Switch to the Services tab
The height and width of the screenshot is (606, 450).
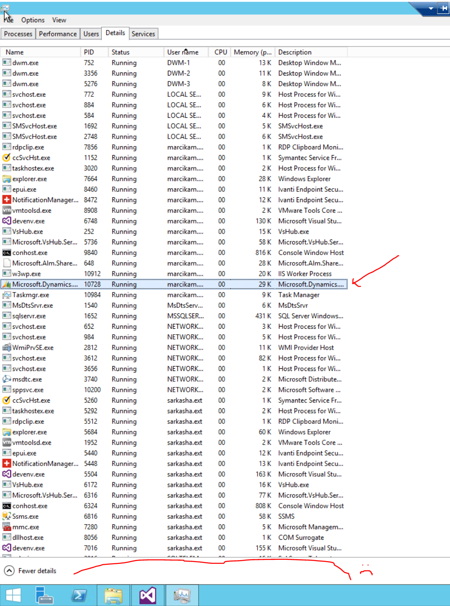point(143,34)
